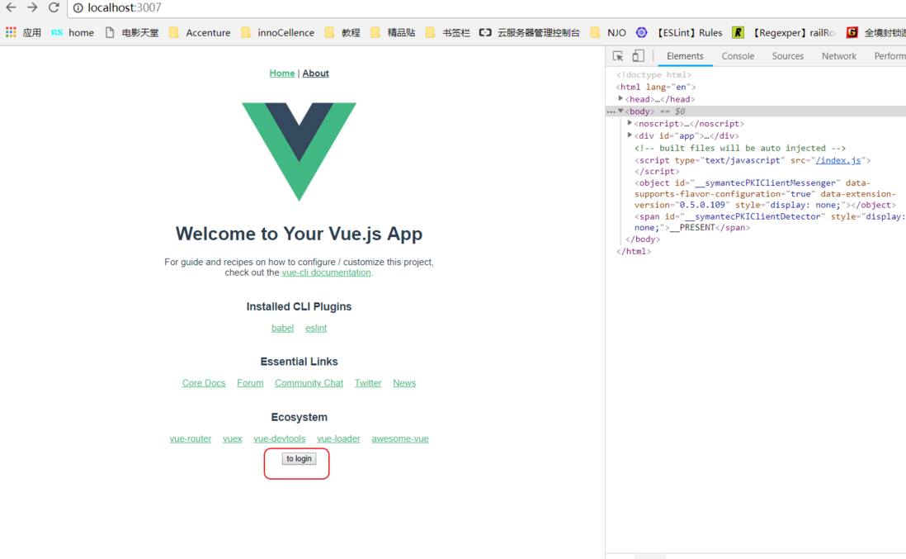Select the symantecPKIClientMessenger object node
The height and width of the screenshot is (559, 906).
tap(765, 194)
